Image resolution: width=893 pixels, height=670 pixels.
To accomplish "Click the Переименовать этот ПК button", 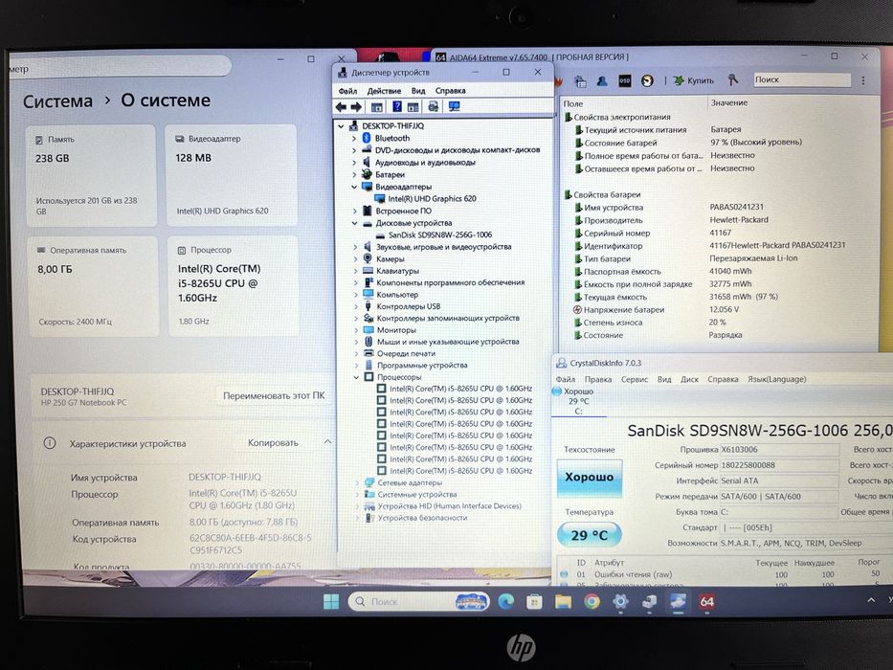I will (274, 395).
